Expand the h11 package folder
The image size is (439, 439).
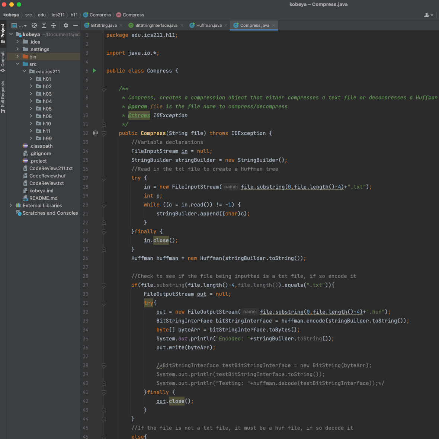(31, 131)
